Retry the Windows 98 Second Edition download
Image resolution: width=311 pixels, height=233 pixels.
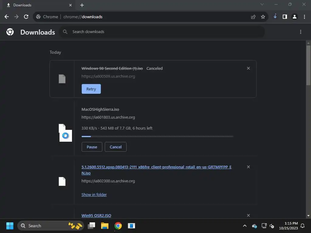click(91, 89)
